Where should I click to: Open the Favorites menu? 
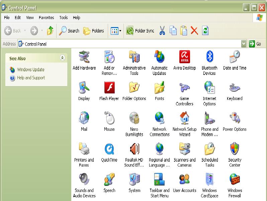coord(46,17)
